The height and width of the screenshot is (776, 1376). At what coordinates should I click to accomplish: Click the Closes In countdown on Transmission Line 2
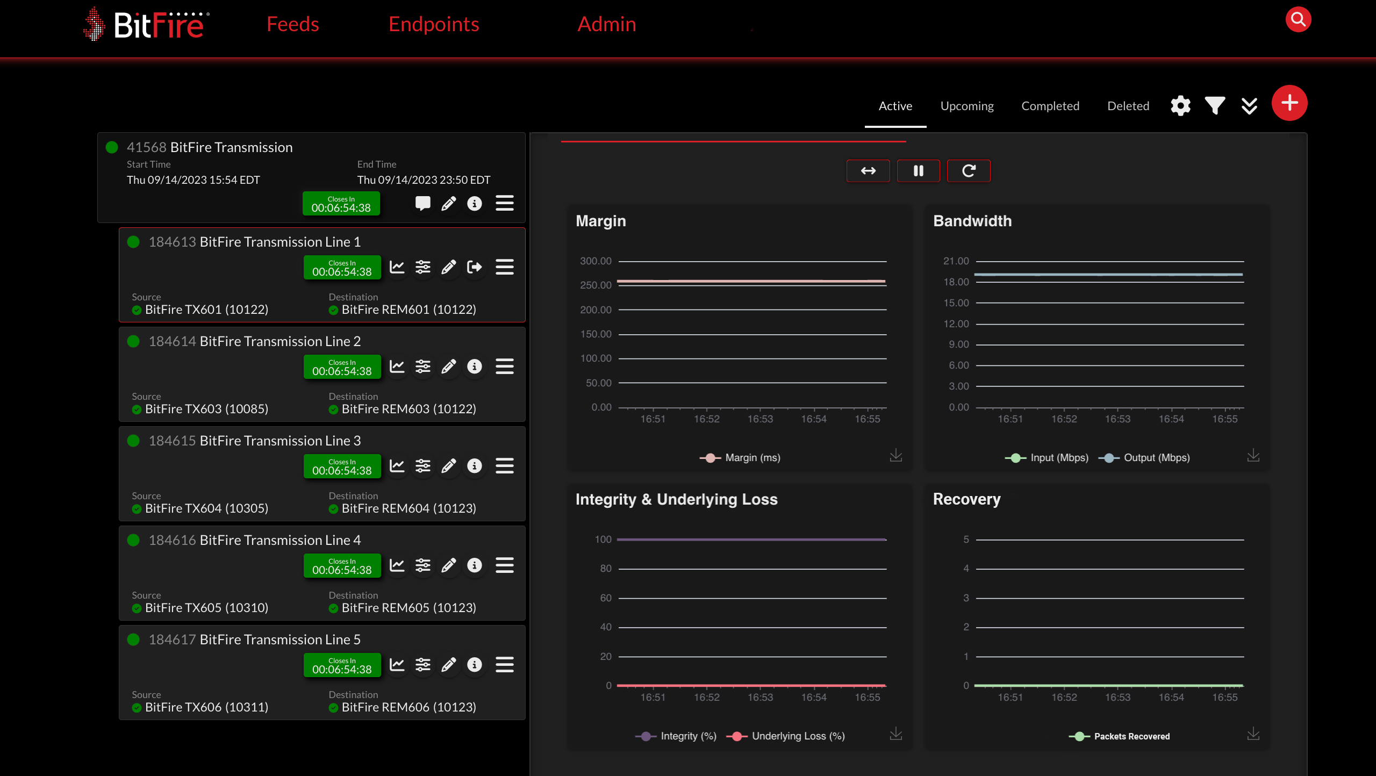tap(342, 367)
